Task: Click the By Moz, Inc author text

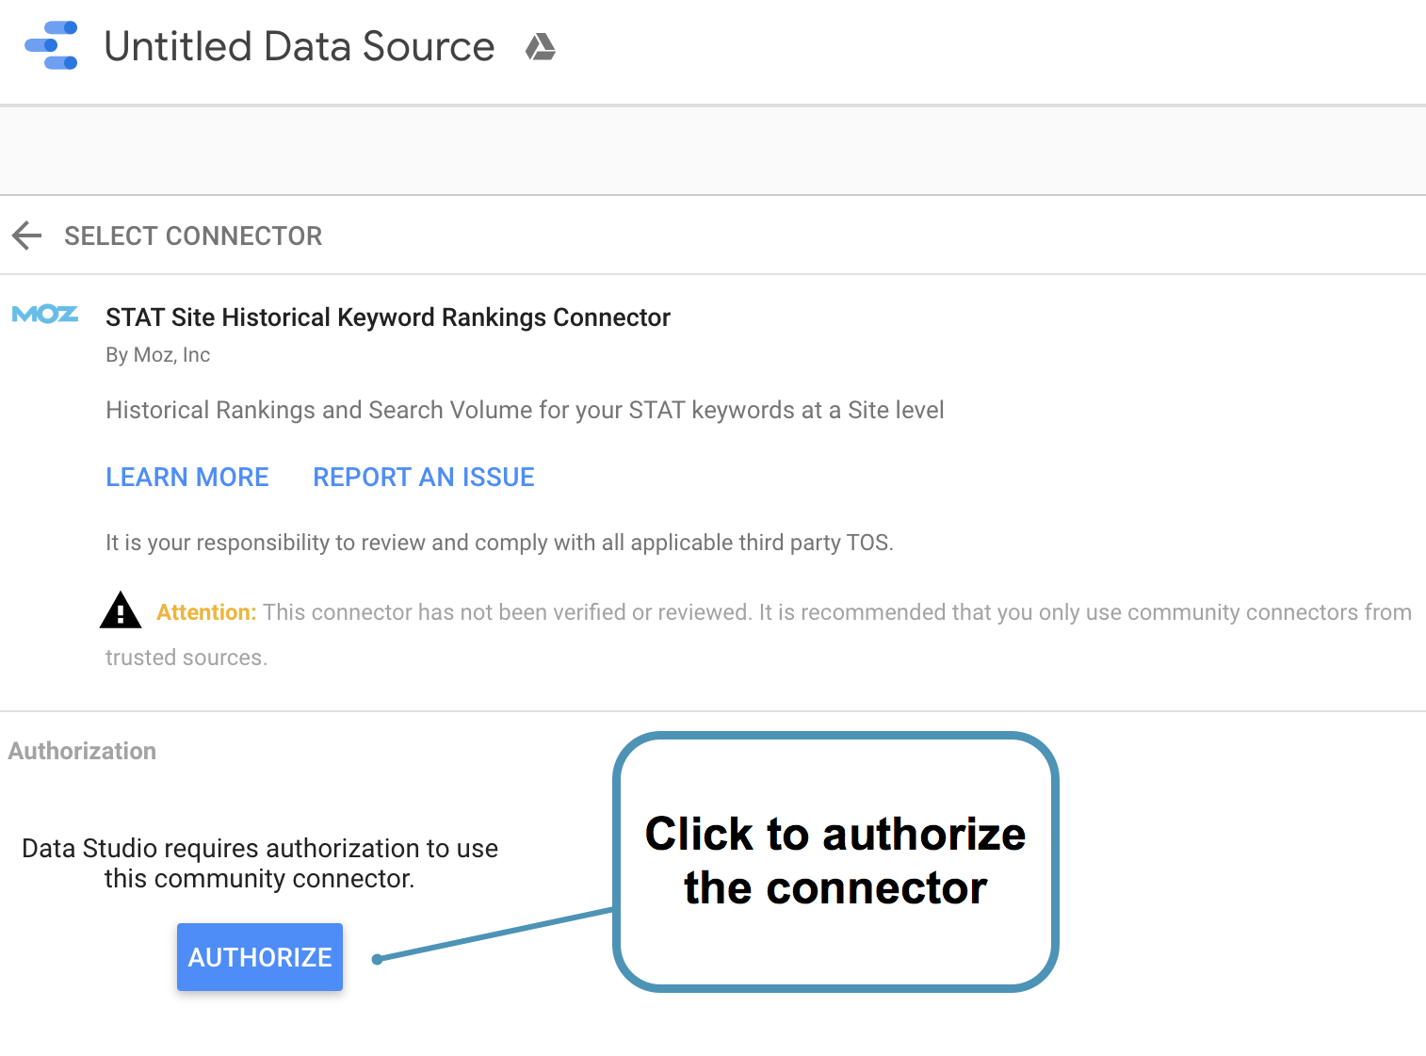Action: coord(157,355)
